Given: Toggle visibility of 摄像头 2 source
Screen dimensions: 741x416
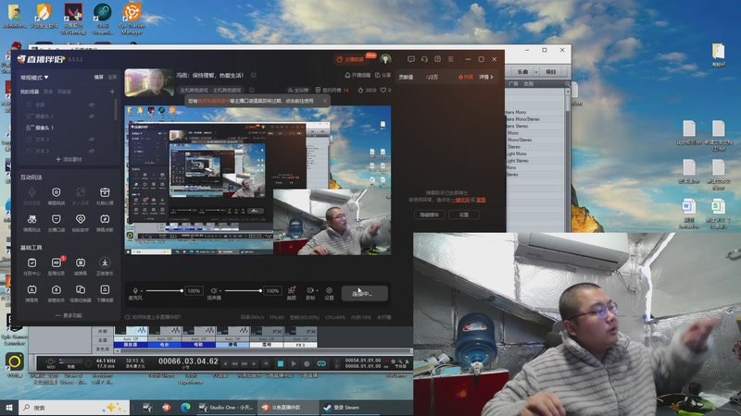Looking at the screenshot, I should coord(92,116).
